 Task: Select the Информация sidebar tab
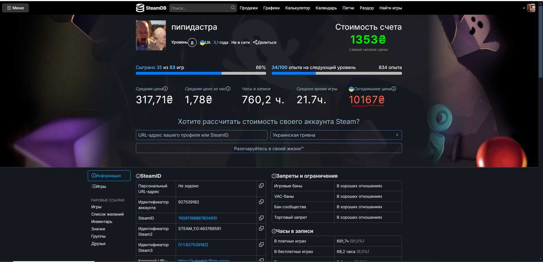(x=109, y=176)
